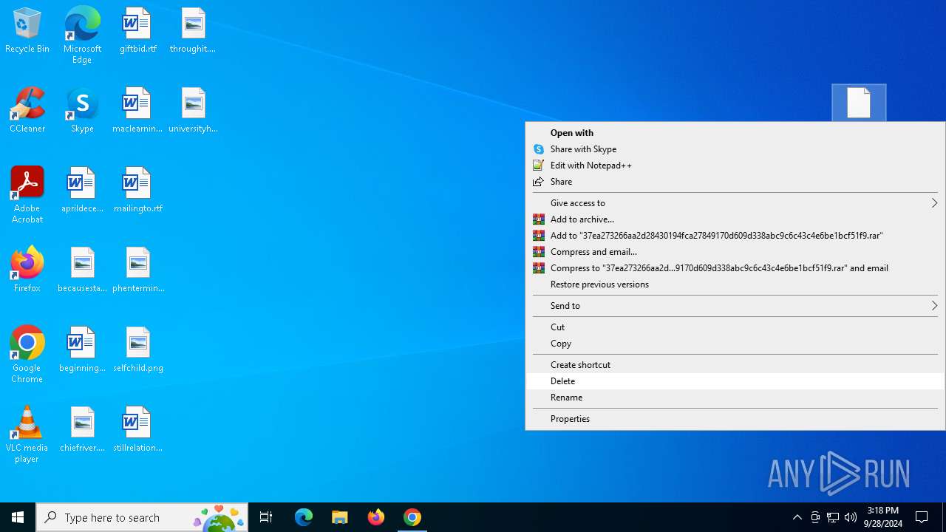Select mailingto.rtf document icon
946x532 pixels.
(137, 191)
